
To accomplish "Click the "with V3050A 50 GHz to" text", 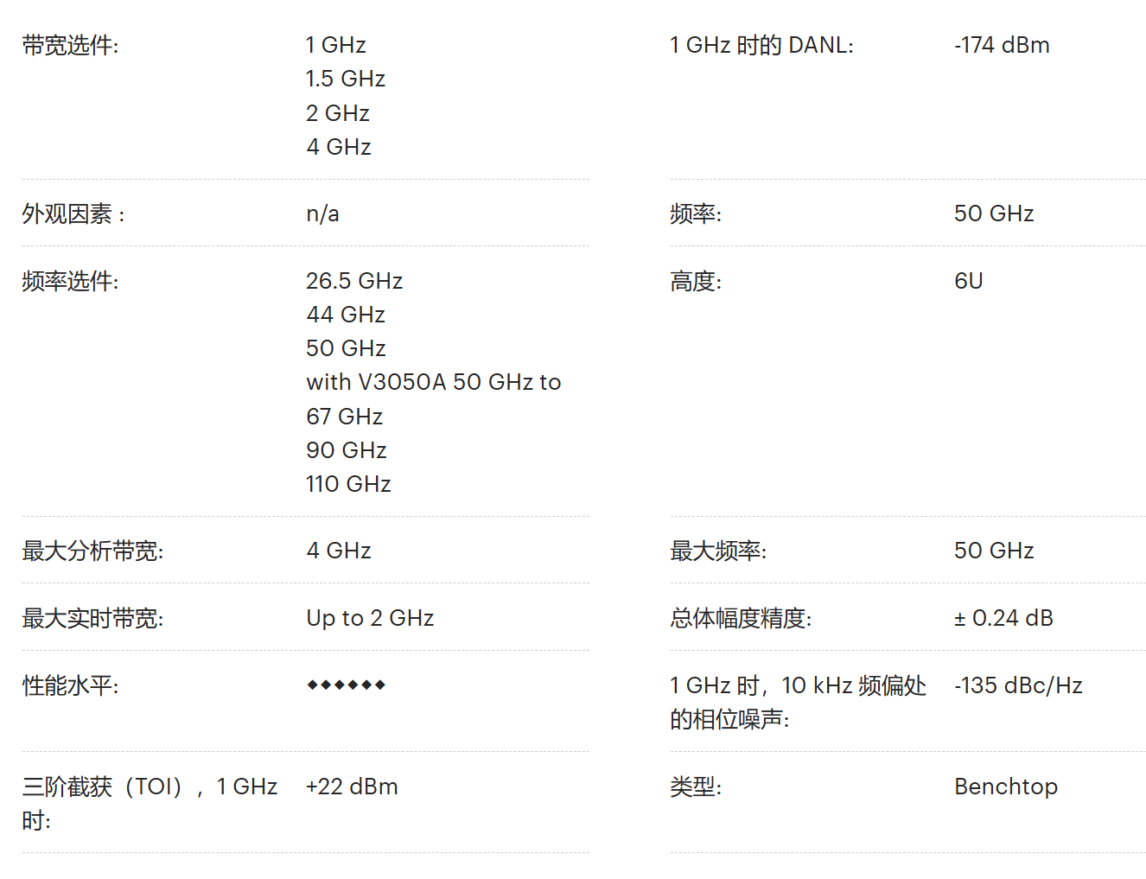I will click(433, 382).
